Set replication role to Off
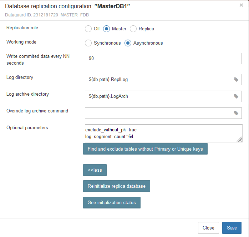Image resolution: width=249 pixels, height=237 pixels. point(88,29)
